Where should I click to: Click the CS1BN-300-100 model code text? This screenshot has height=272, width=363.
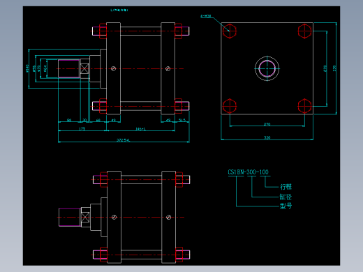(x=248, y=172)
